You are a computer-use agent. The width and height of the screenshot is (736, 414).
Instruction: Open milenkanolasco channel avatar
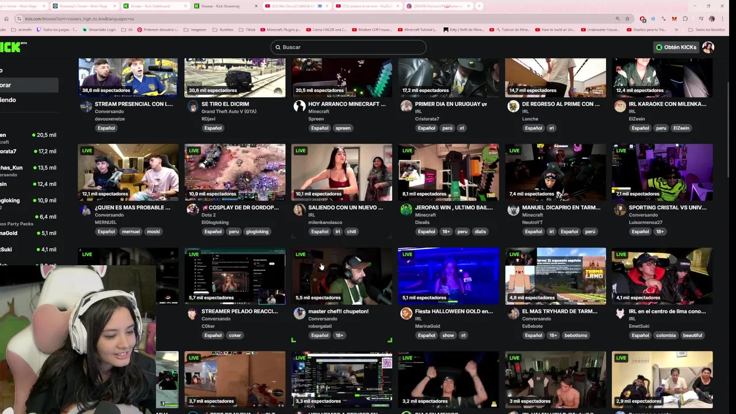click(300, 209)
